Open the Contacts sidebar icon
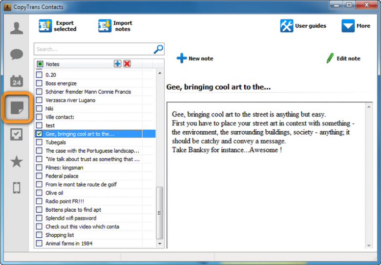 (x=17, y=28)
